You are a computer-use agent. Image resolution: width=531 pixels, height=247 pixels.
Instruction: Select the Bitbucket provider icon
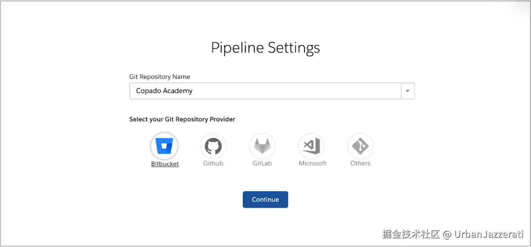pyautogui.click(x=165, y=146)
